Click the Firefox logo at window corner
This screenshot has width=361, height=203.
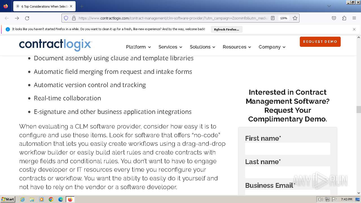tap(6, 6)
